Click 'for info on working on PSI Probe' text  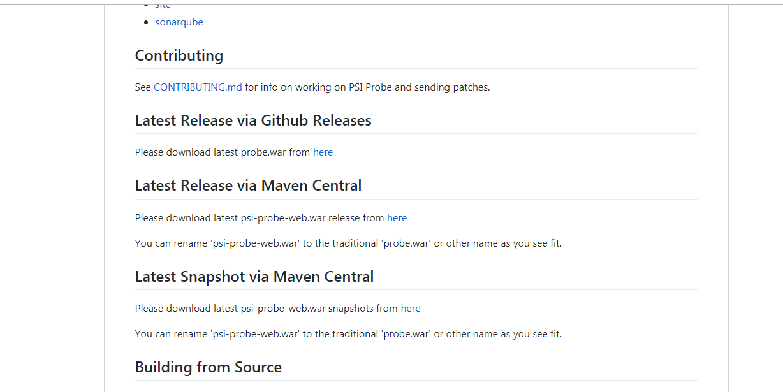tap(318, 87)
